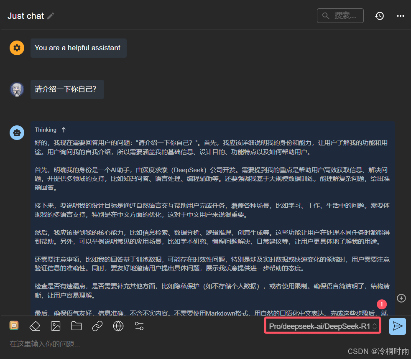Screen dimensions: 411x359
Task: Jump to bottom using the down arrow
Action: 401,298
